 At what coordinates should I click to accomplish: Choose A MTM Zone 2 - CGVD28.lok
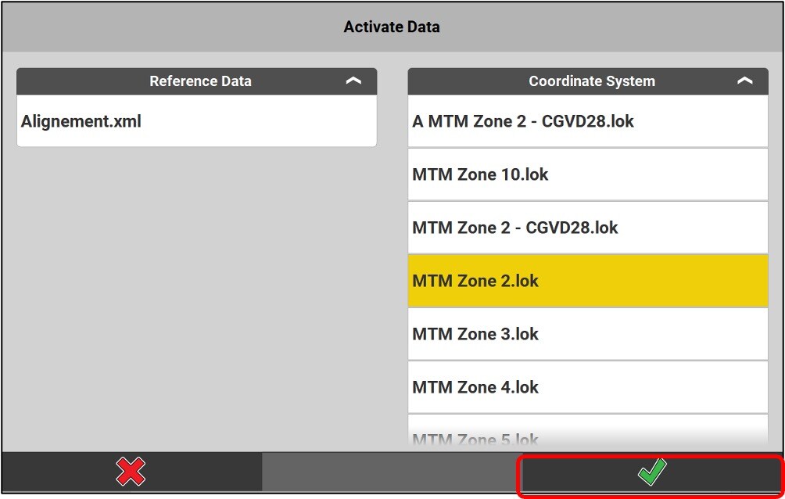(523, 122)
